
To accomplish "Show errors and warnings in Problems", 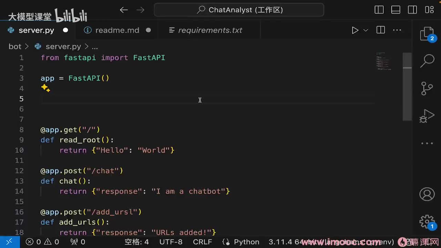I will point(42,242).
